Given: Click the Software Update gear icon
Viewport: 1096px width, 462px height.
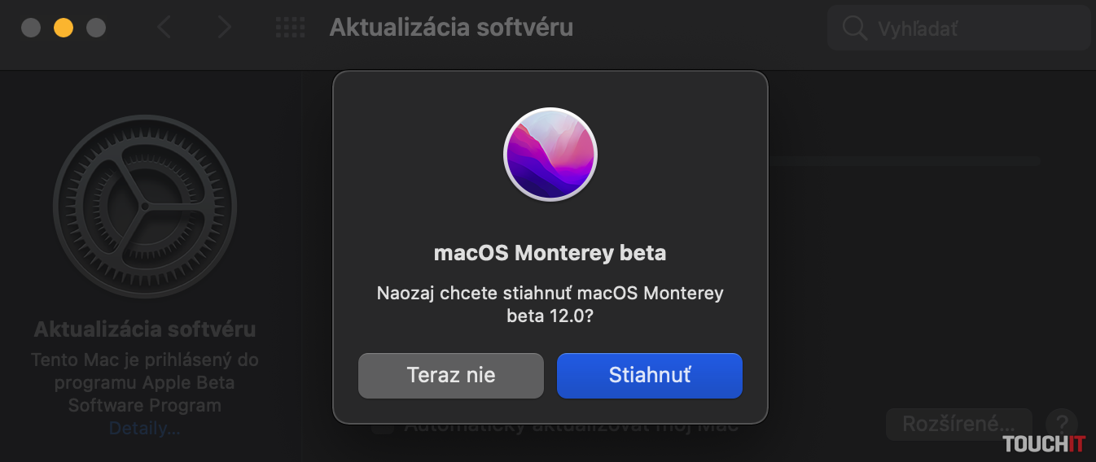Looking at the screenshot, I should (x=145, y=206).
